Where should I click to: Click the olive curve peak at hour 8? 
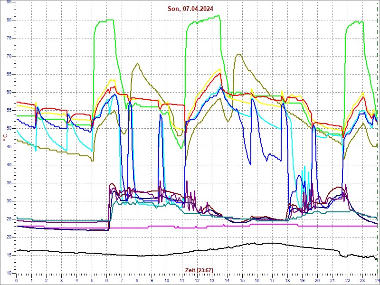point(137,63)
